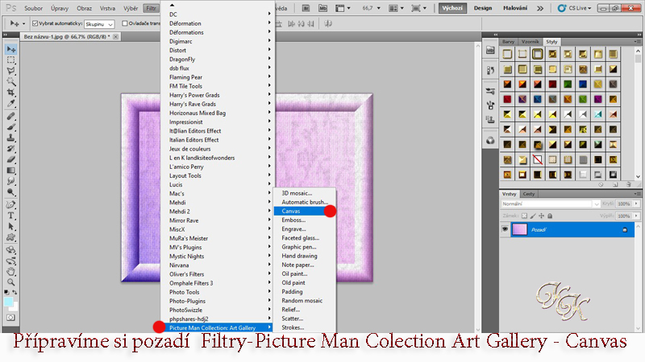Image resolution: width=645 pixels, height=362 pixels.
Task: Open the 66,7 zoom level dropdown
Action: tap(379, 8)
